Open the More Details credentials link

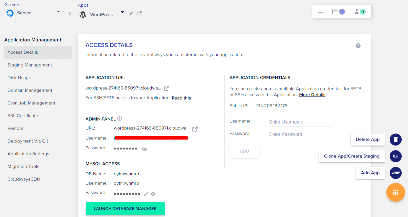coord(312,95)
